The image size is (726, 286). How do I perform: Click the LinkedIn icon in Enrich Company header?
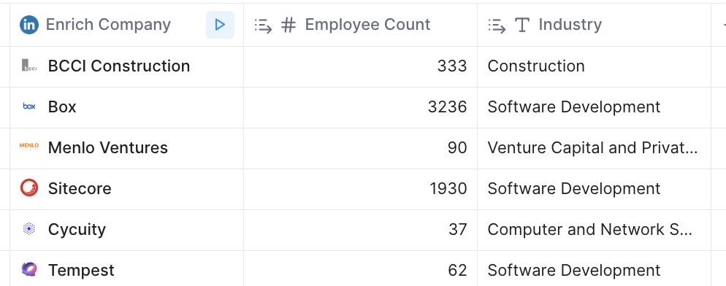coord(29,25)
